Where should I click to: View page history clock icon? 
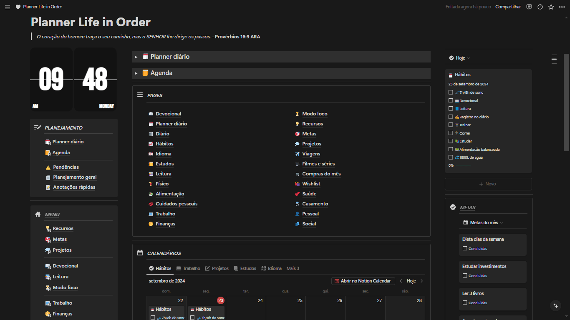coord(540,7)
